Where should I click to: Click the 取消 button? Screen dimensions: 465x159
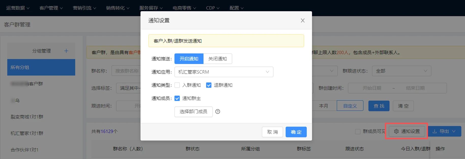coord(272,132)
